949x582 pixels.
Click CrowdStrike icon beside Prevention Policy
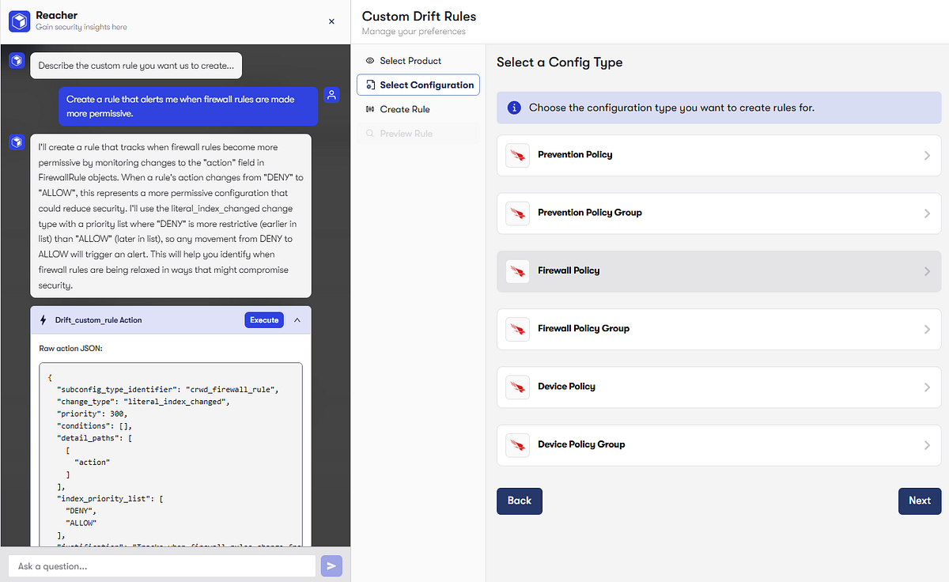coord(518,155)
